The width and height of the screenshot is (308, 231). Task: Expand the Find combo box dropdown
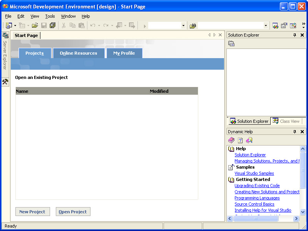[266, 25]
